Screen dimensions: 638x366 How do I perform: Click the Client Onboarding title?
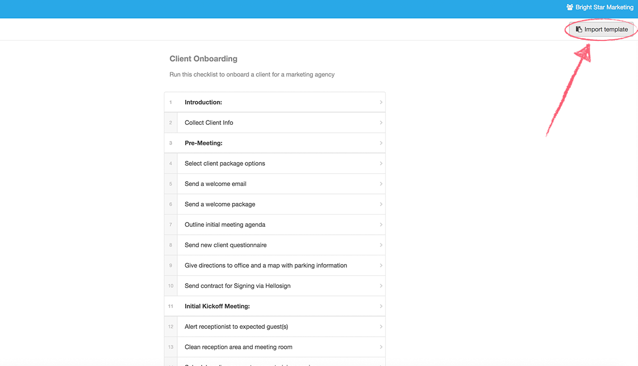[203, 58]
